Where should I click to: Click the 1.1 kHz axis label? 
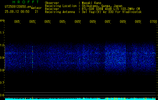point(2,33)
